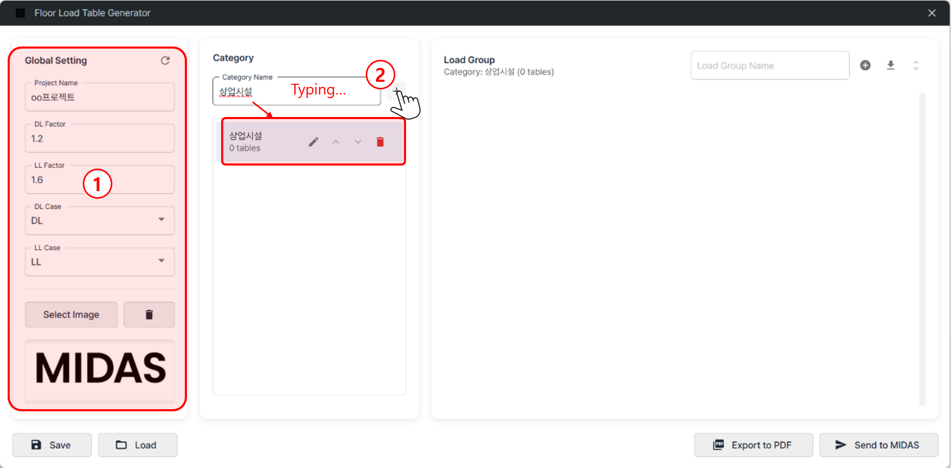Click Send to MIDAS button
This screenshot has height=468, width=951.
tap(878, 445)
